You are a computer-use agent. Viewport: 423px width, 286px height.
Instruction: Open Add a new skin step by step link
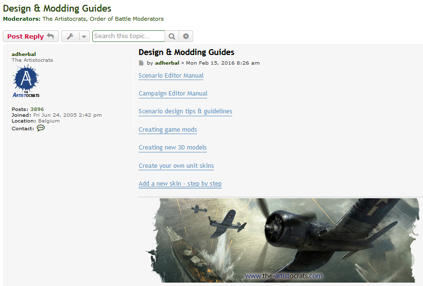click(x=180, y=184)
